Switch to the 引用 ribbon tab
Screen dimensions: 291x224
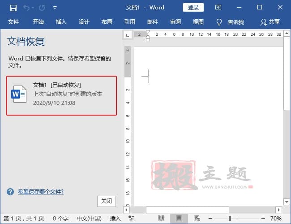[130, 22]
